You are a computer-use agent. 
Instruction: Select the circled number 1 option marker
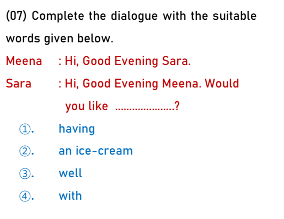click(x=25, y=129)
